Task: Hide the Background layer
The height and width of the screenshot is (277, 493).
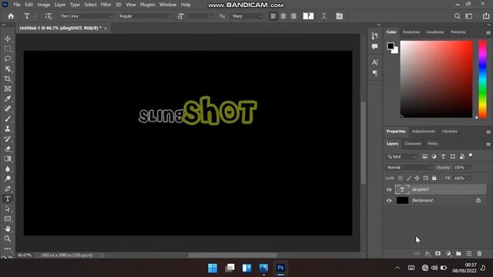Action: tap(389, 200)
